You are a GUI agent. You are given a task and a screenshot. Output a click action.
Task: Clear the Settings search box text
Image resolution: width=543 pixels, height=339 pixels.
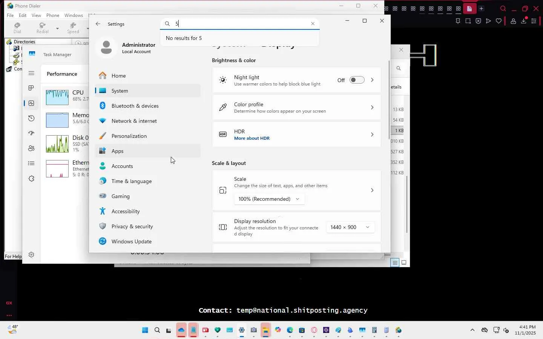(x=313, y=23)
